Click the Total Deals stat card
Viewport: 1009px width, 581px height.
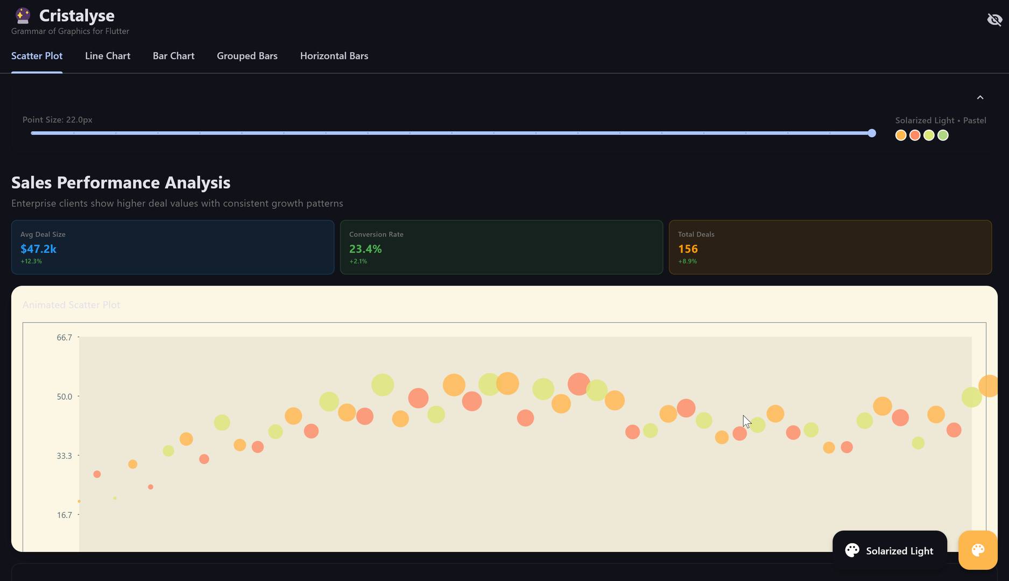pyautogui.click(x=830, y=247)
